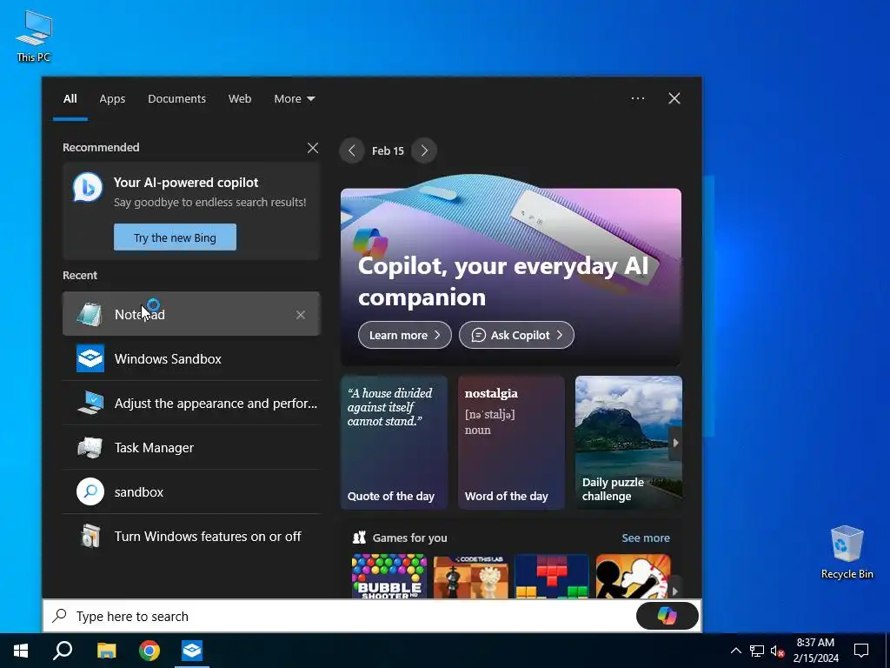Click the Copilot everyday AI companion headline
The width and height of the screenshot is (890, 668).
click(503, 281)
